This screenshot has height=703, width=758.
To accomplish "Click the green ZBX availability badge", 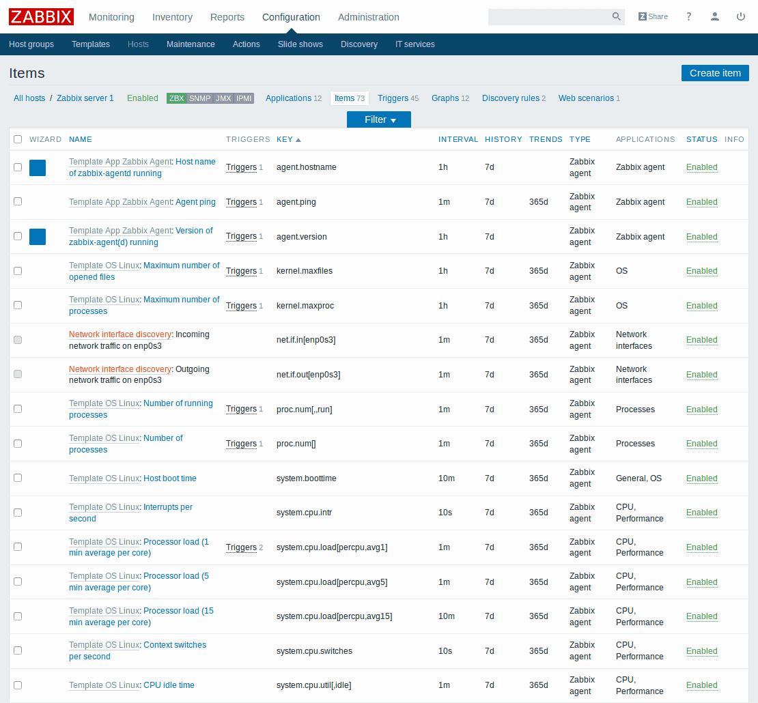I will 177,98.
